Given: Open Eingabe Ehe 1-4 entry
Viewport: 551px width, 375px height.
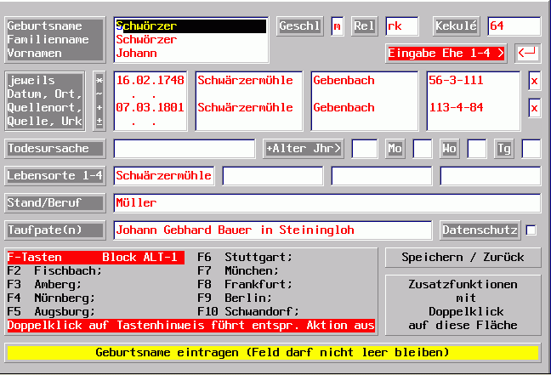Looking at the screenshot, I should (x=446, y=54).
